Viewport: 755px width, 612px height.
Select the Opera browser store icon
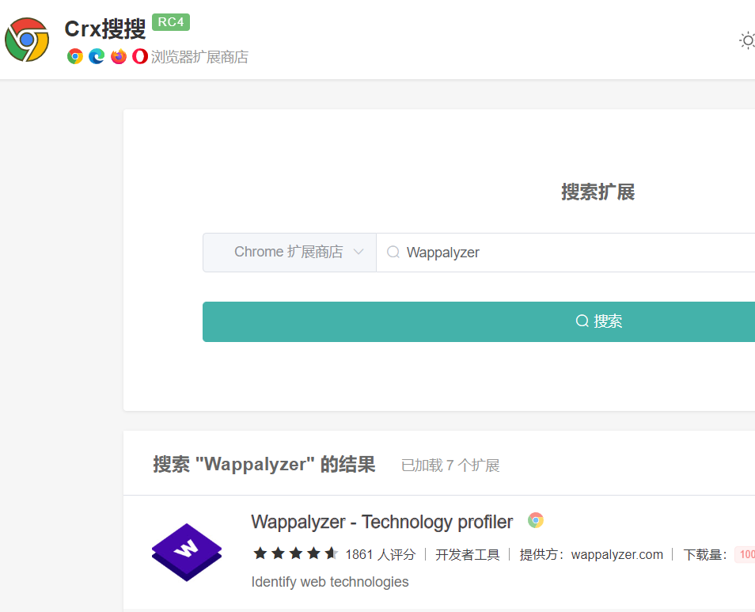click(139, 56)
